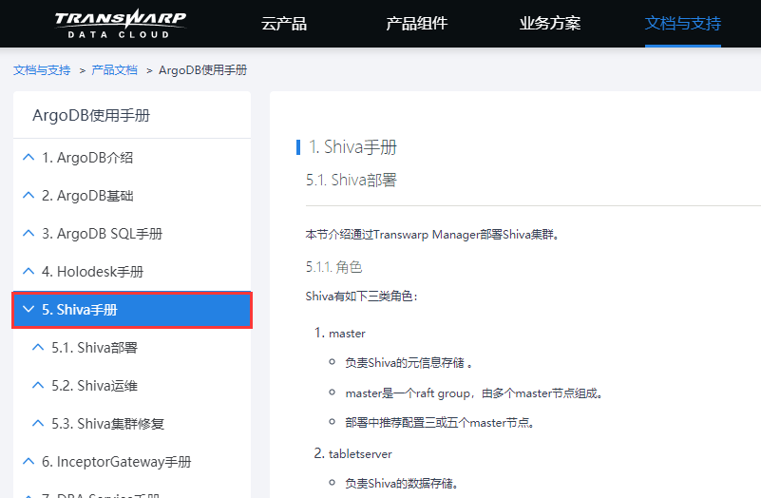
Task: Toggle chevron next to 2. ArgoDB基础
Action: 29,196
